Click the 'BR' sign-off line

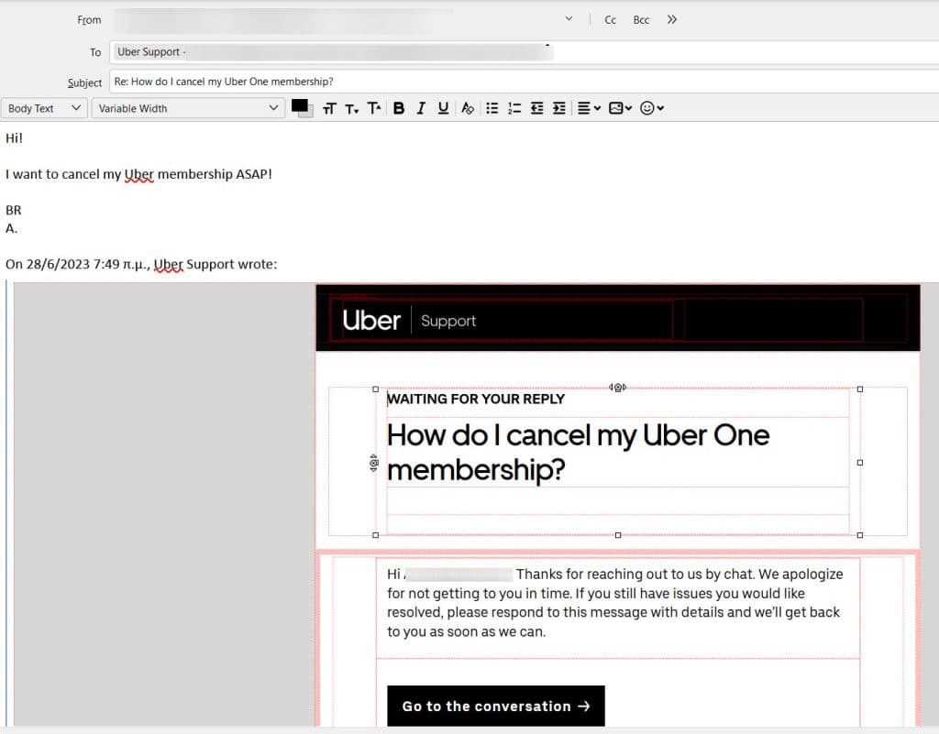[13, 210]
